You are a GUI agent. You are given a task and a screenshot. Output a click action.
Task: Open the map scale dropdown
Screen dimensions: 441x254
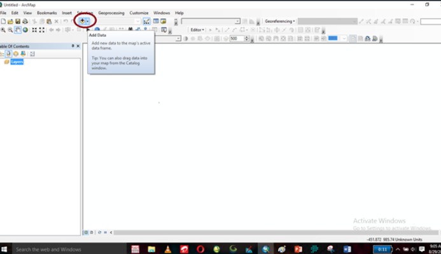[x=137, y=22]
